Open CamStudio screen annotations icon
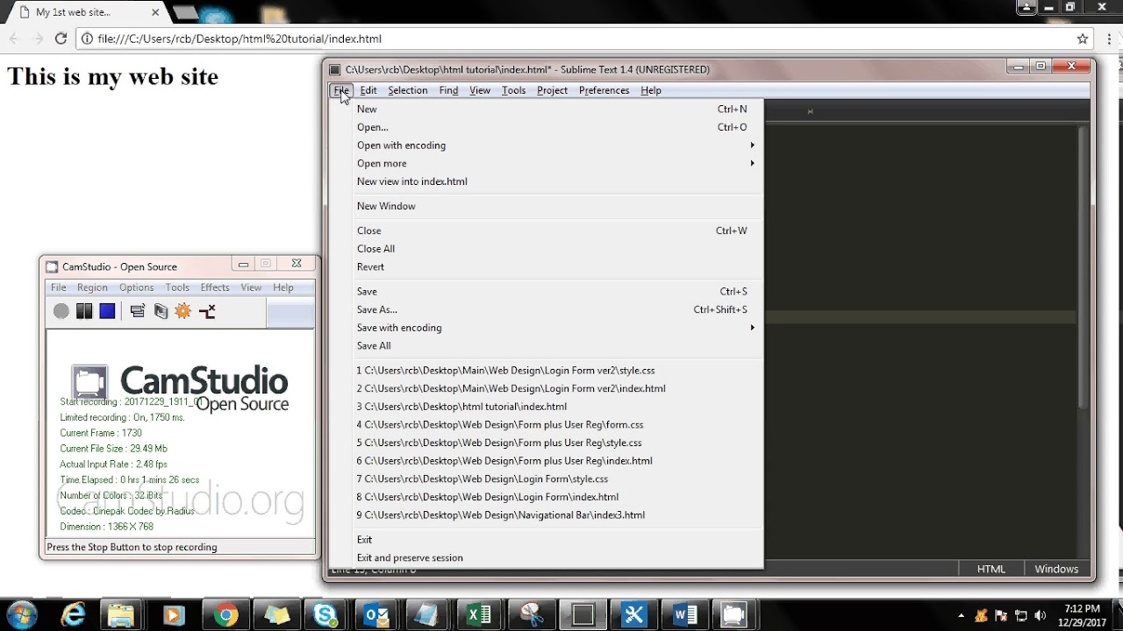This screenshot has height=631, width=1123. pyautogui.click(x=161, y=311)
